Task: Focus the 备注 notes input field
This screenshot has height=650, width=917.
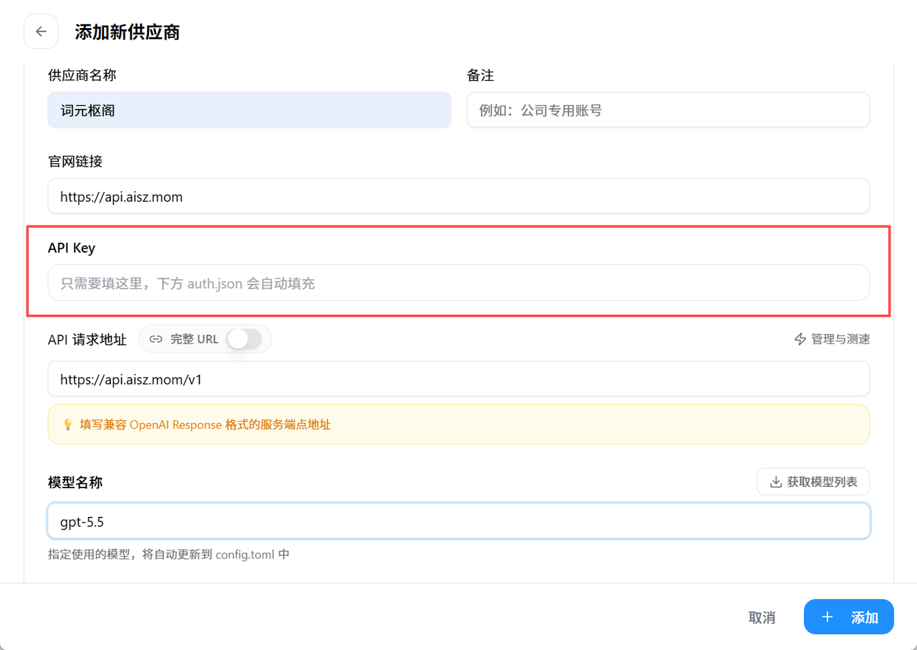Action: [668, 110]
